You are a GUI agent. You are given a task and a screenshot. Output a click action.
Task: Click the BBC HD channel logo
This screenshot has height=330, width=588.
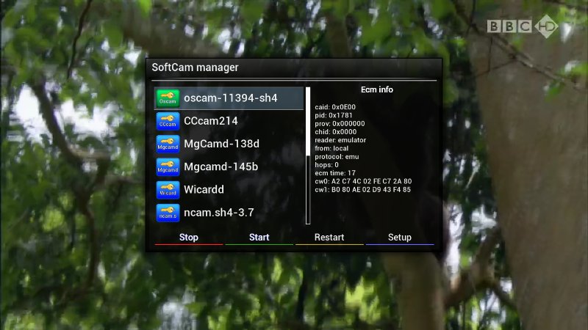523,26
